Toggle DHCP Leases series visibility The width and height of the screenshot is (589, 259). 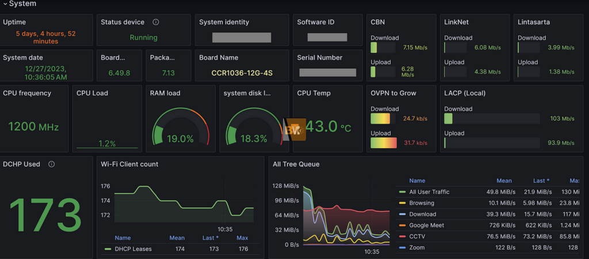pos(132,249)
